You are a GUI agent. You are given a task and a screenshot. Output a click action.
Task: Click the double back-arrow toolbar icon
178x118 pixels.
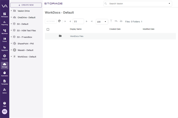pos(116,21)
